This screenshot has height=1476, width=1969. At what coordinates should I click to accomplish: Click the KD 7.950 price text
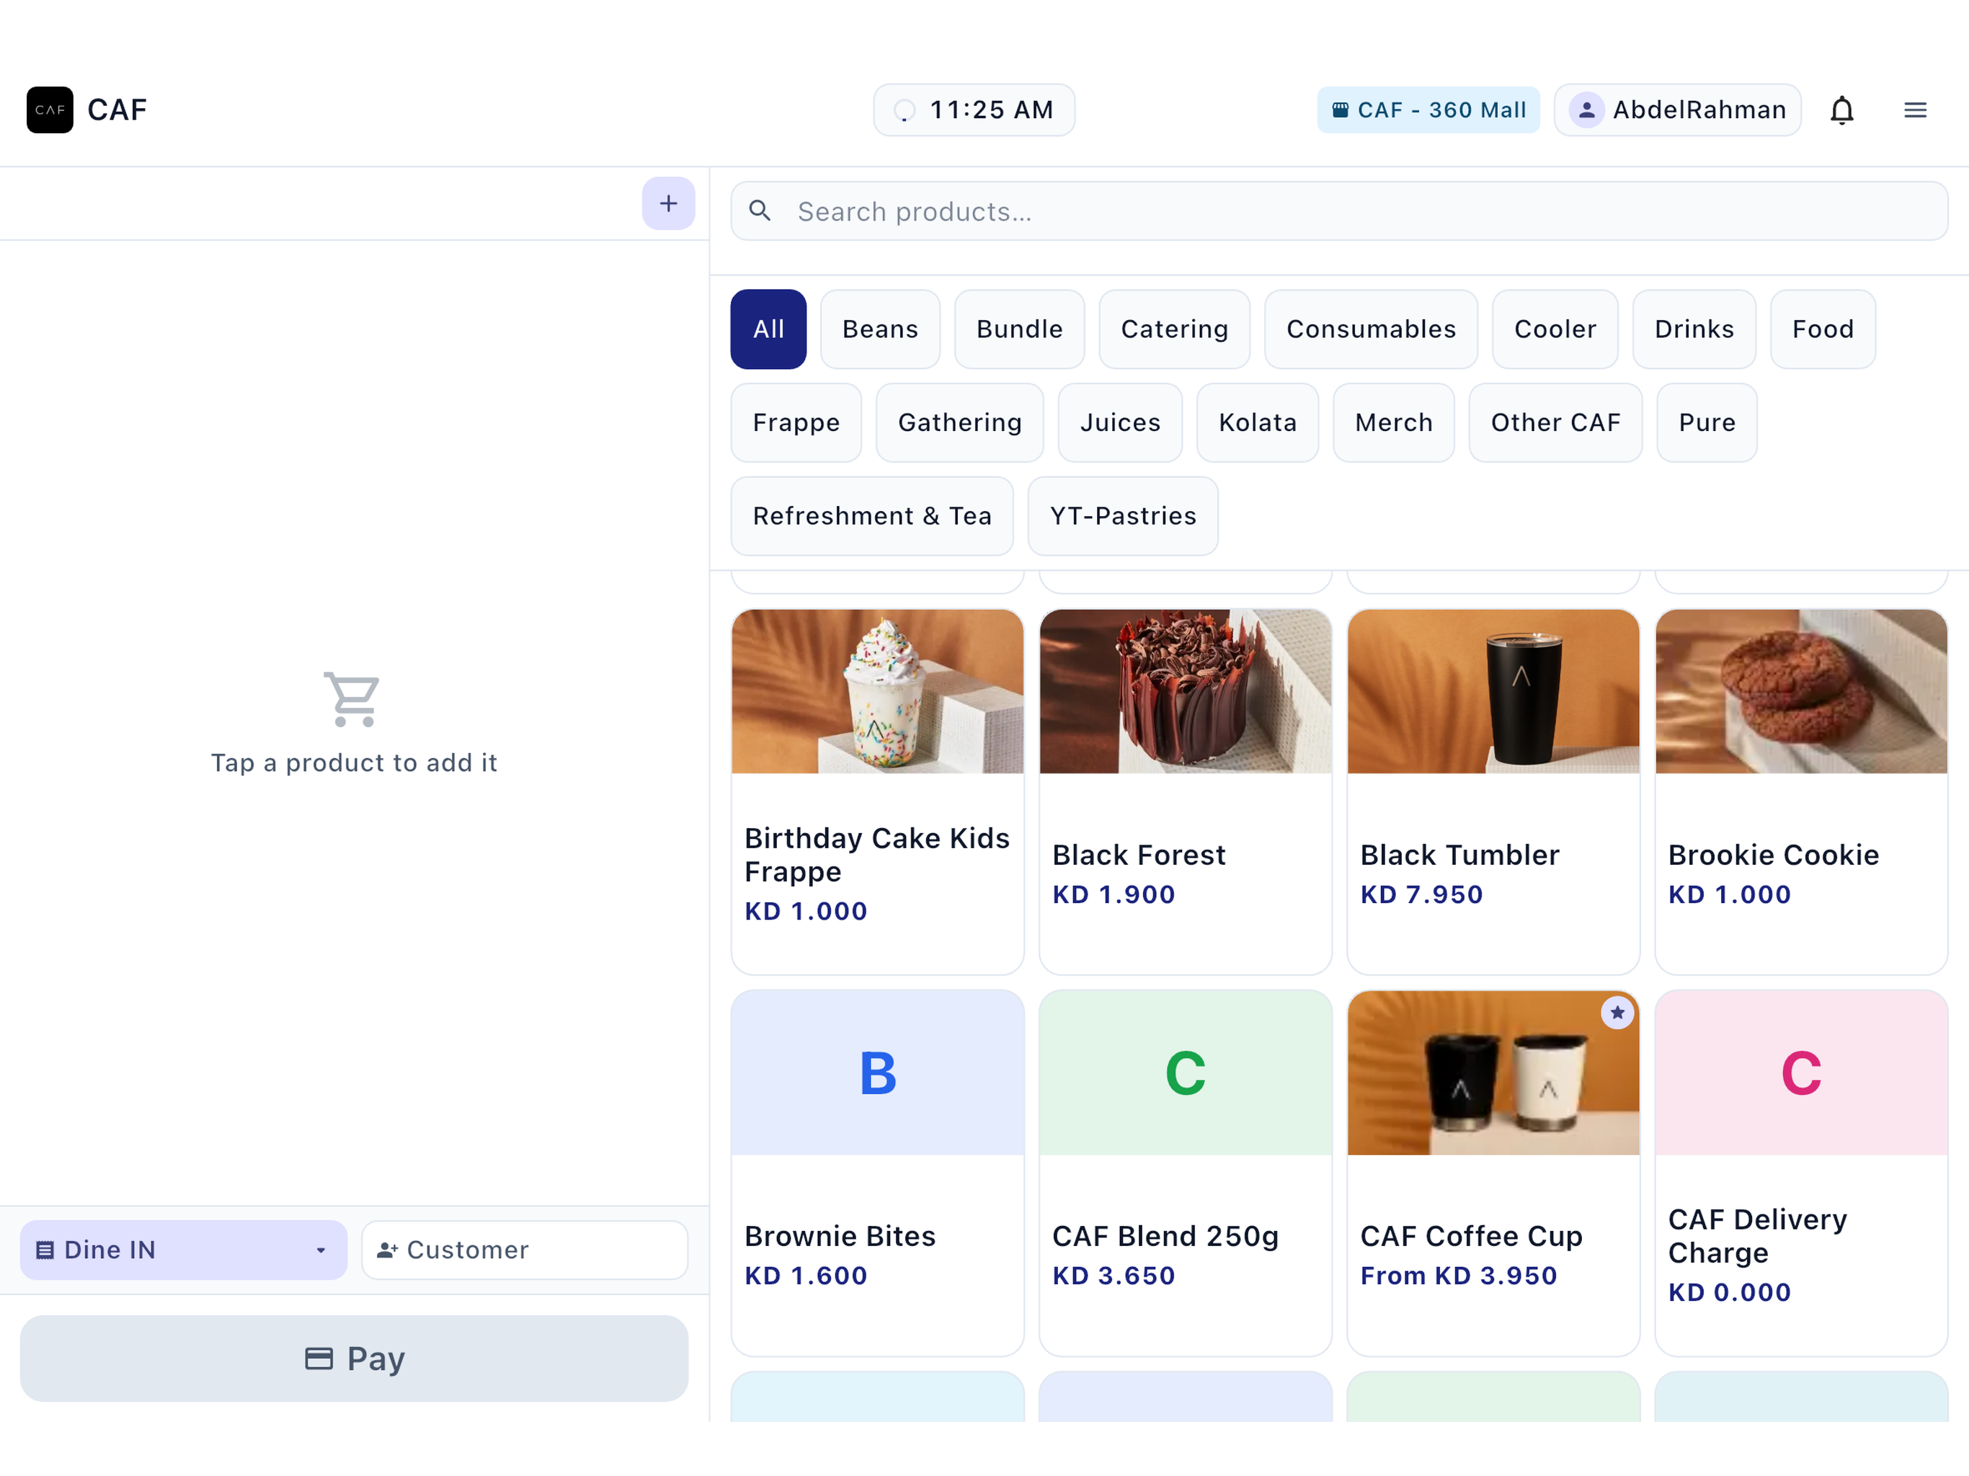click(x=1421, y=894)
